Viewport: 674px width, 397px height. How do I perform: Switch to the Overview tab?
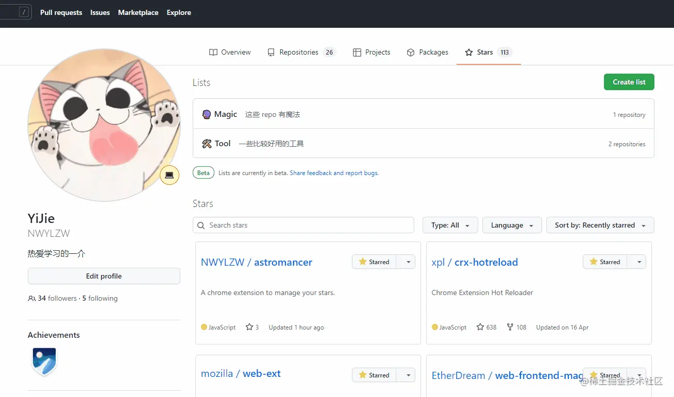[230, 52]
